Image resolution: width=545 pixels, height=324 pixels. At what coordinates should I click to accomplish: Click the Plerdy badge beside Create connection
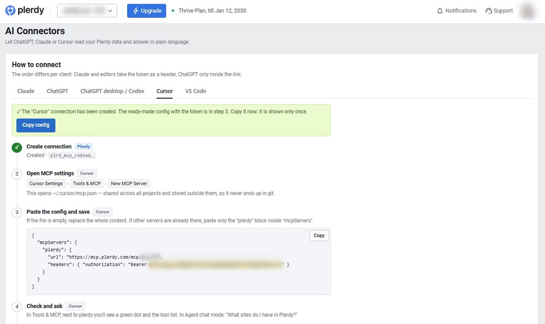[x=84, y=146]
